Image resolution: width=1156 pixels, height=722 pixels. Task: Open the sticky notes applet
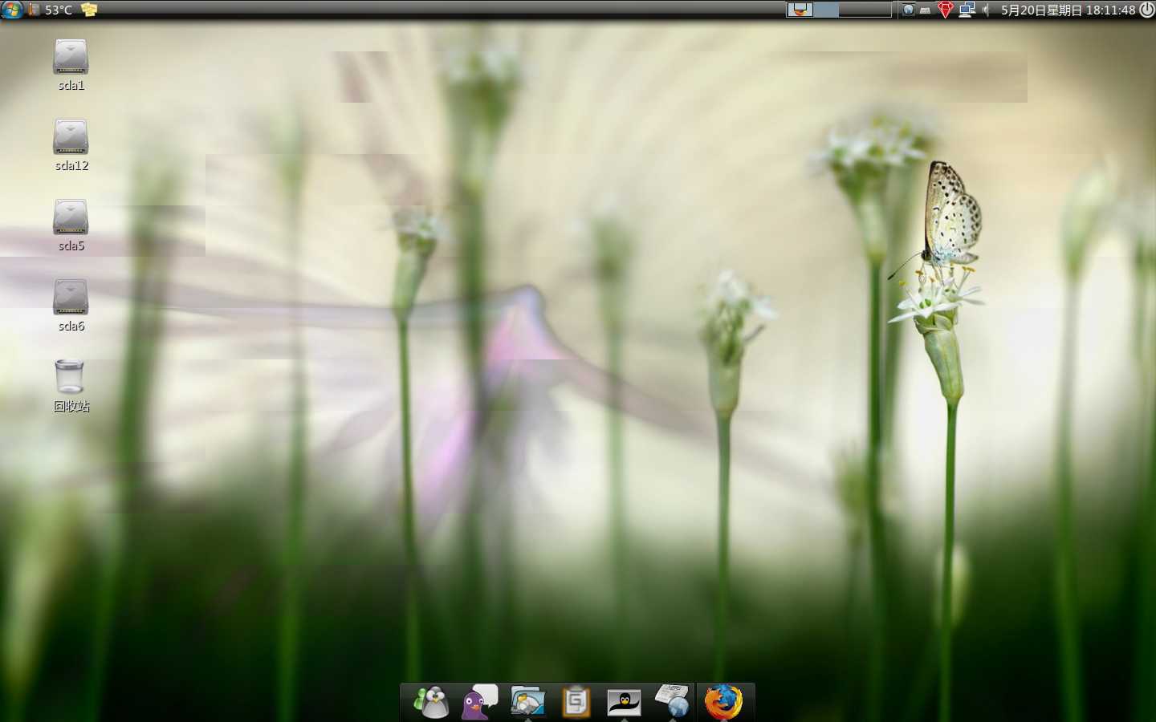pyautogui.click(x=89, y=10)
